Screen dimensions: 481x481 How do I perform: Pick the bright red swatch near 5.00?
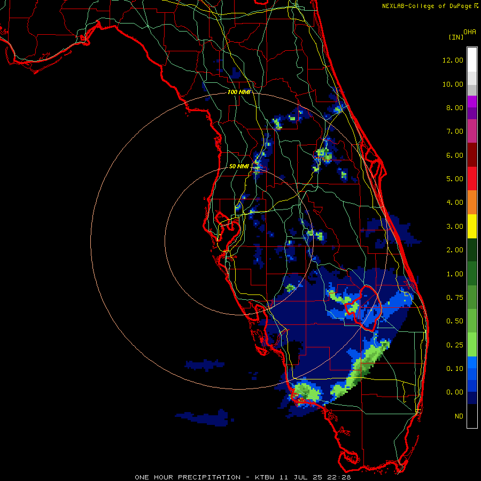(x=472, y=179)
